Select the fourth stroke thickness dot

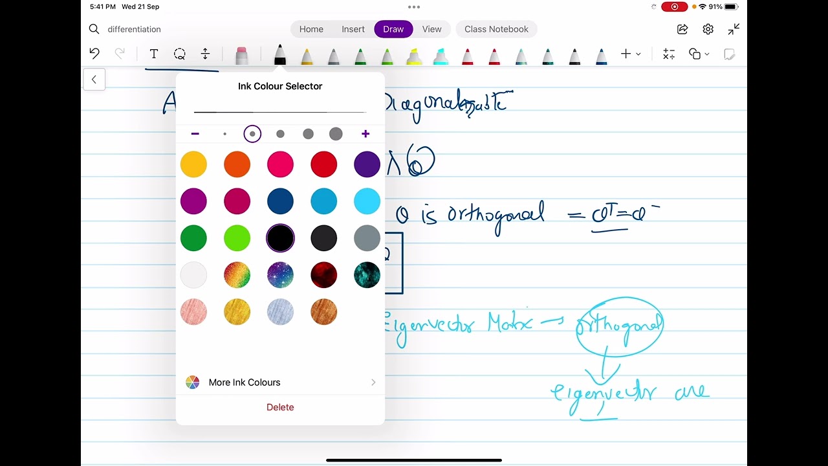pyautogui.click(x=308, y=134)
